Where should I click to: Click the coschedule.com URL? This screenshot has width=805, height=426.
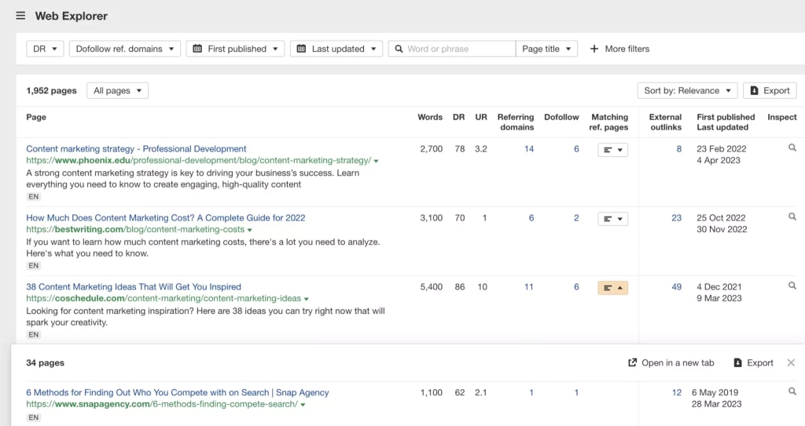(x=164, y=298)
